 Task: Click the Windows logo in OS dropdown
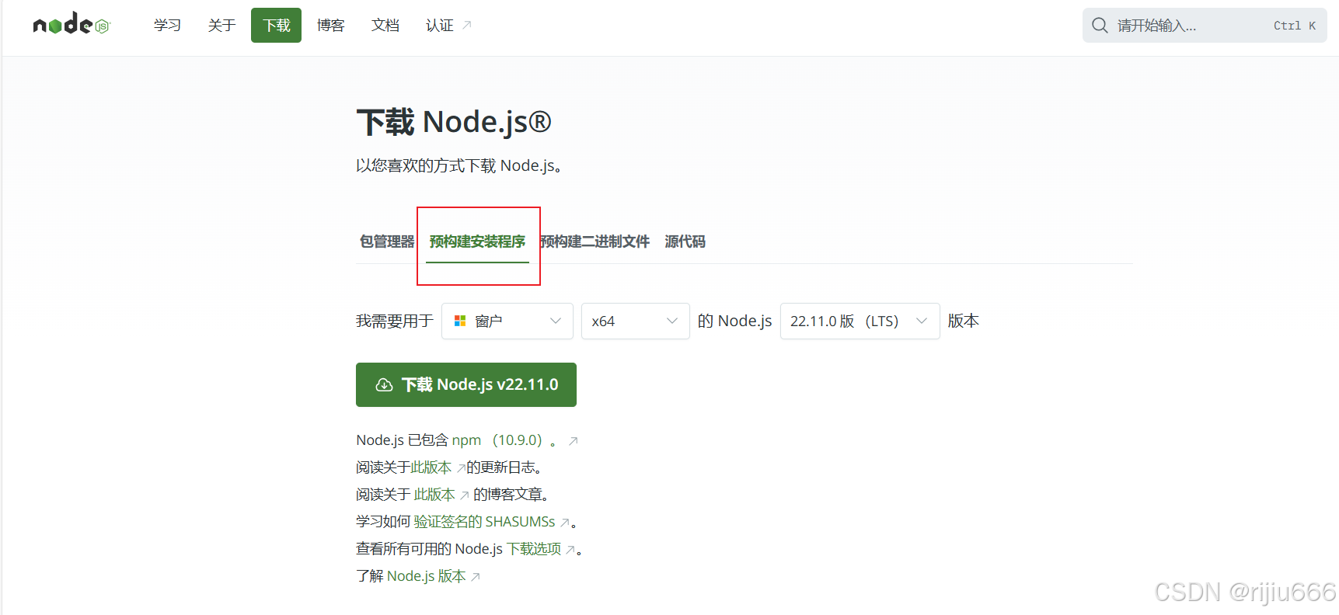coord(460,321)
